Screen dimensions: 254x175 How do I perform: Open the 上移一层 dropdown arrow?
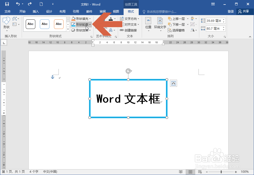coord(188,19)
